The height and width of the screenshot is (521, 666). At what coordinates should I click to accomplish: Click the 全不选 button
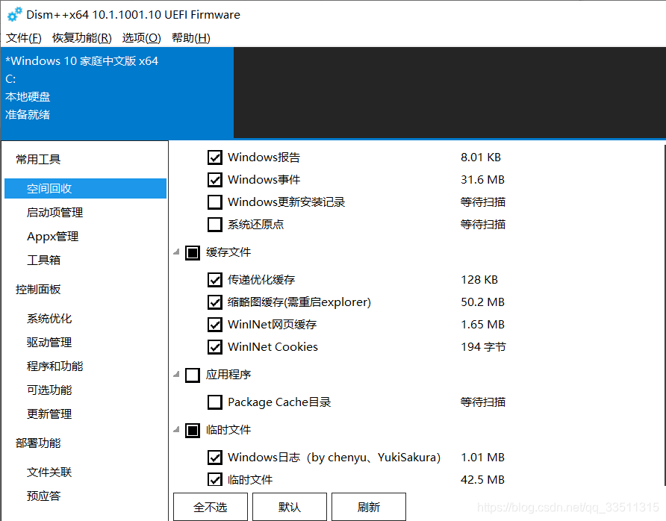tap(211, 507)
